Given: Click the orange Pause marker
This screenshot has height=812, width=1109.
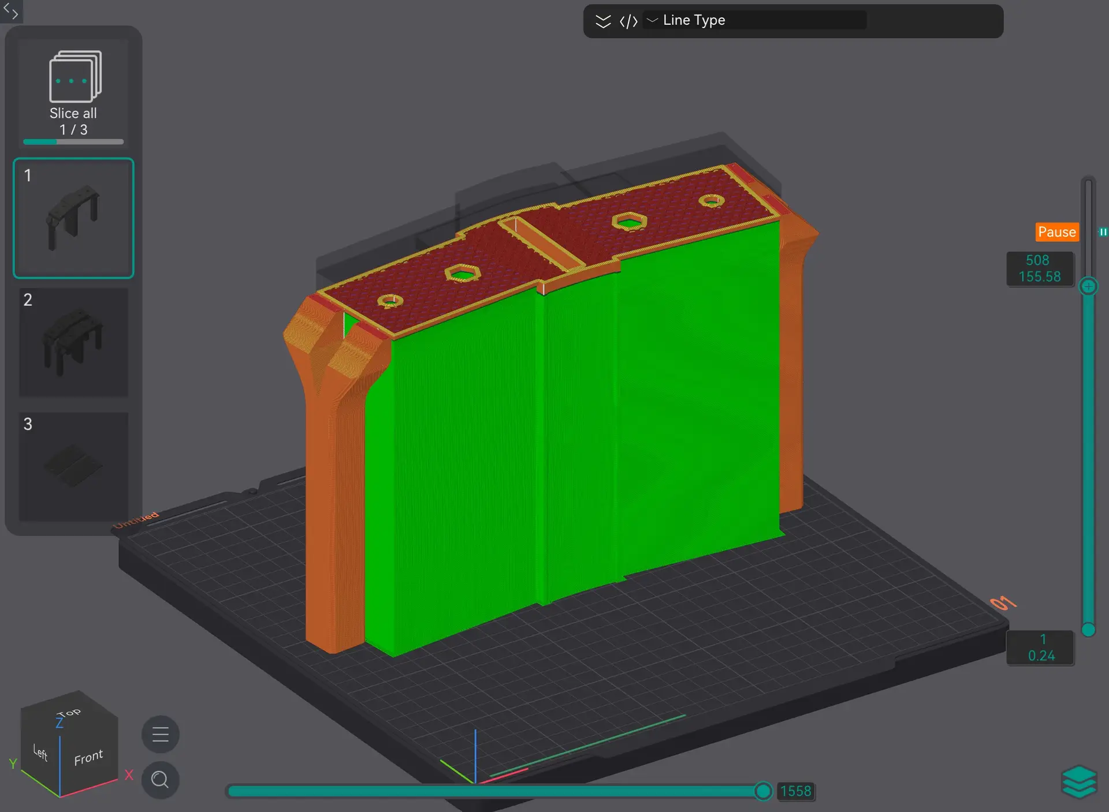Looking at the screenshot, I should (x=1057, y=232).
